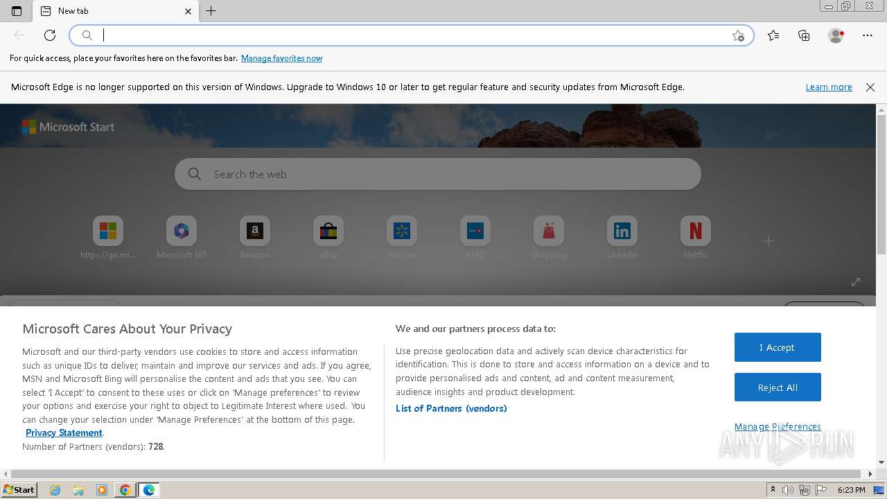Image resolution: width=887 pixels, height=499 pixels.
Task: Click the Reject All button
Action: (778, 387)
